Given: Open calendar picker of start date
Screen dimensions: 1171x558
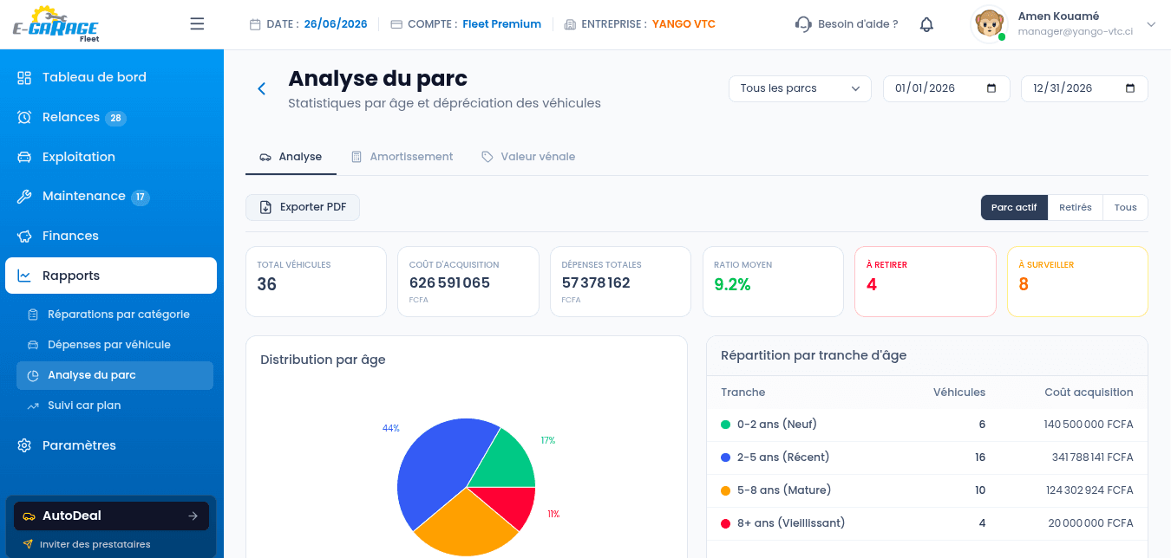Looking at the screenshot, I should click(x=992, y=88).
